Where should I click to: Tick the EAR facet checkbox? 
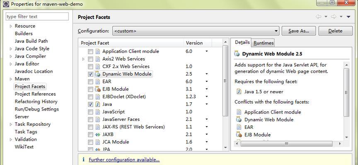click(90, 82)
